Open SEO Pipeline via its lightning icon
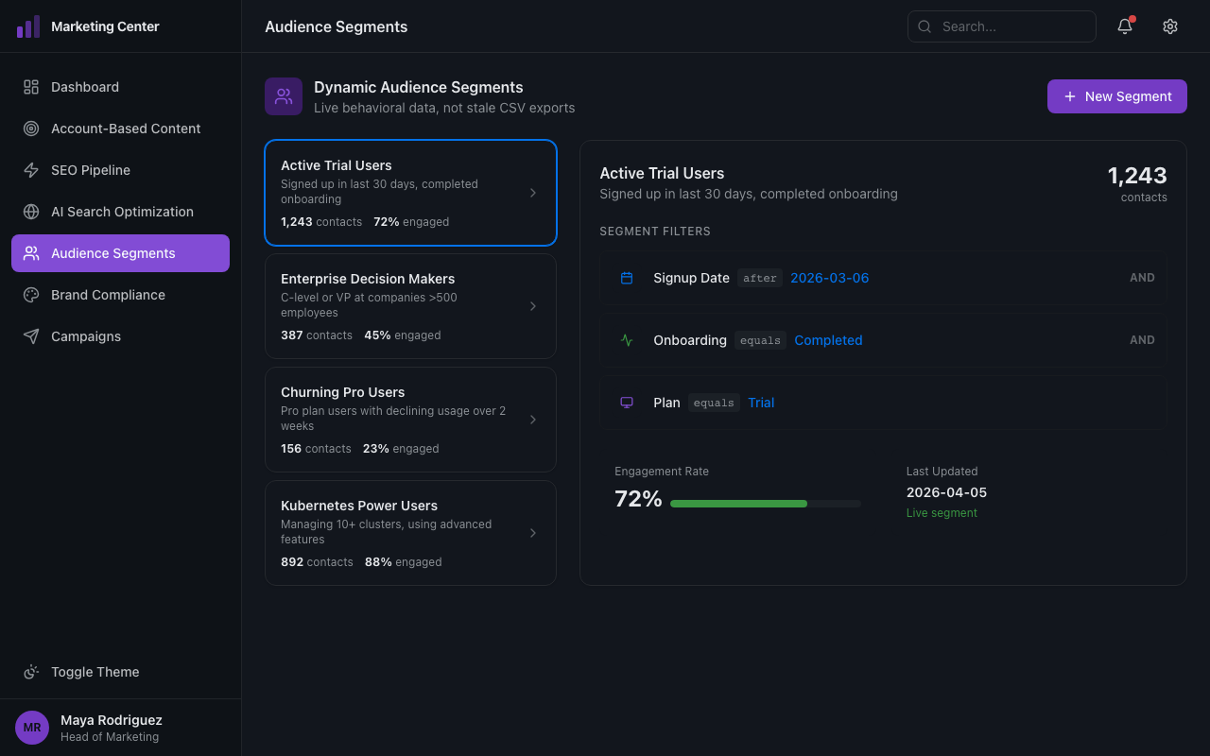Screen dimensions: 1210x756 [x=31, y=170]
